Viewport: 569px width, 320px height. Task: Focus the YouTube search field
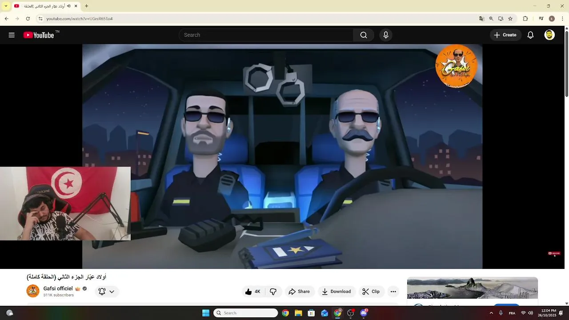pyautogui.click(x=266, y=35)
